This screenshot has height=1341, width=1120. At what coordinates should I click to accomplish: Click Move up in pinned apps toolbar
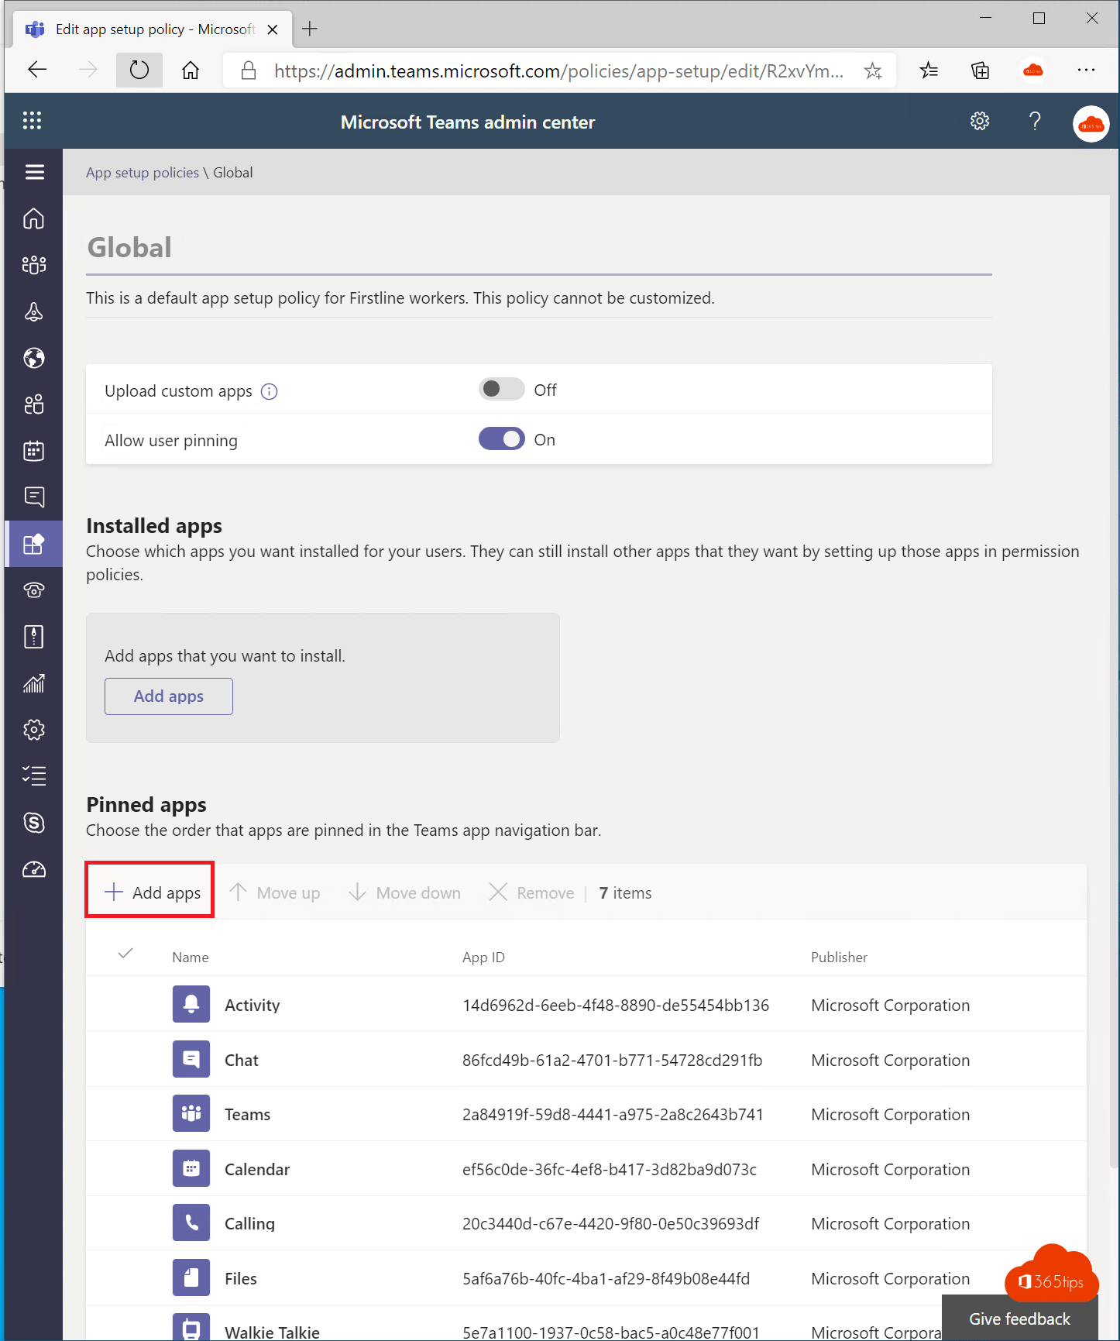275,892
